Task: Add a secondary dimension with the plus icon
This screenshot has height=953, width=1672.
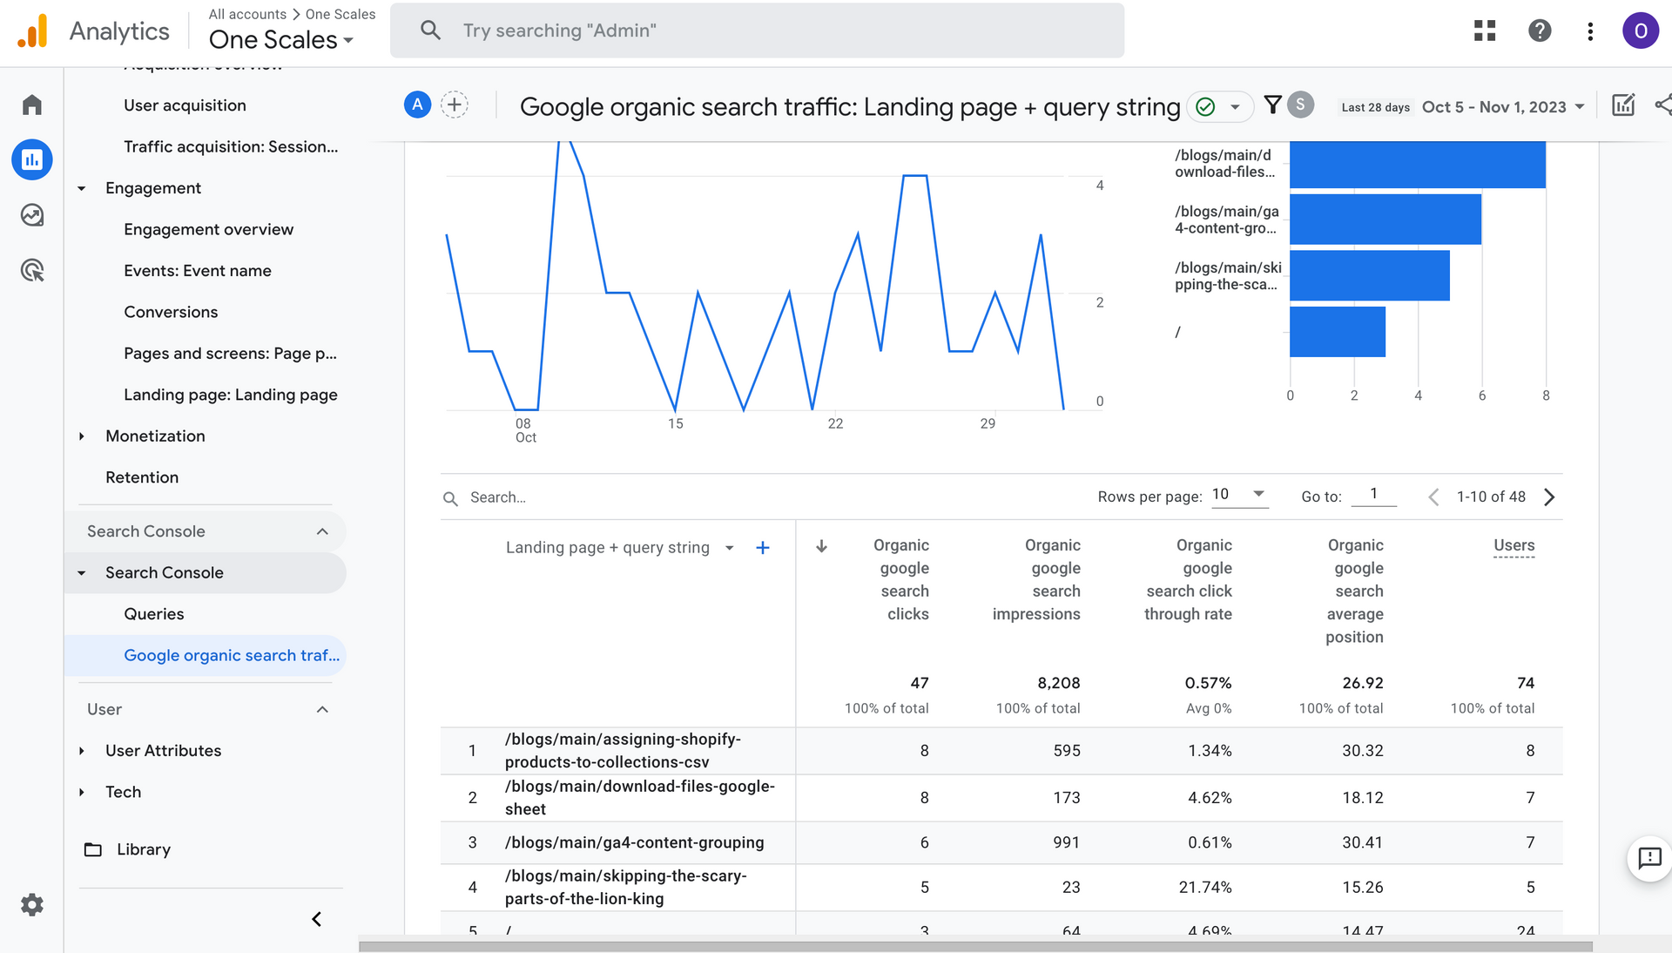Action: (x=763, y=548)
